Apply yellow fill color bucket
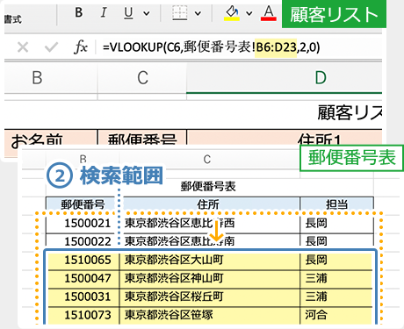This screenshot has width=404, height=329. pos(232,13)
